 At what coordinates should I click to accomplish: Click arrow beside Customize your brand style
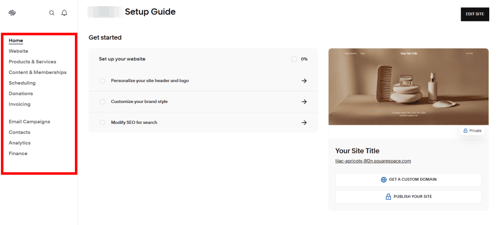(x=304, y=102)
